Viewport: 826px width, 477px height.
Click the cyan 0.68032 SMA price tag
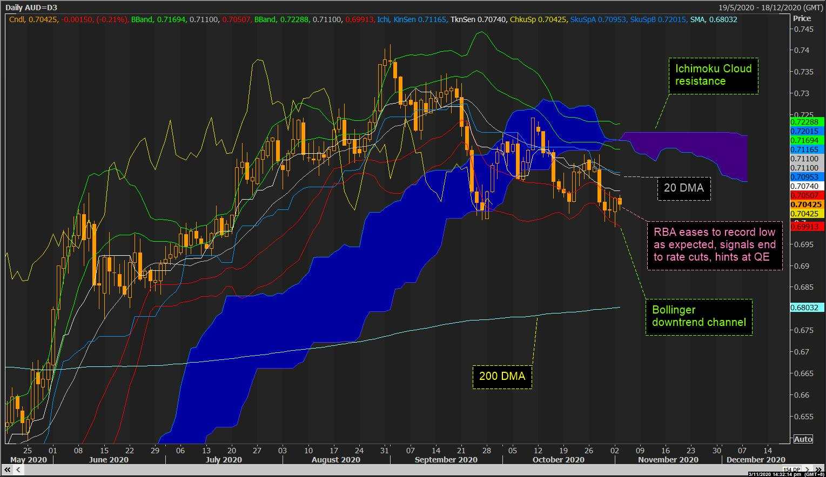click(x=807, y=308)
